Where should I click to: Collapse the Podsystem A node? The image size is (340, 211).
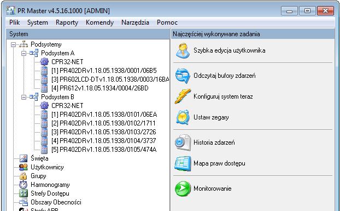[24, 53]
